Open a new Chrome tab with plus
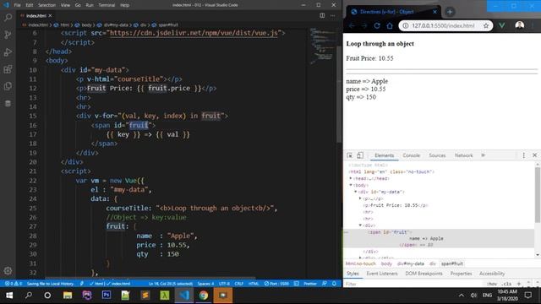The image size is (541, 304). point(450,12)
